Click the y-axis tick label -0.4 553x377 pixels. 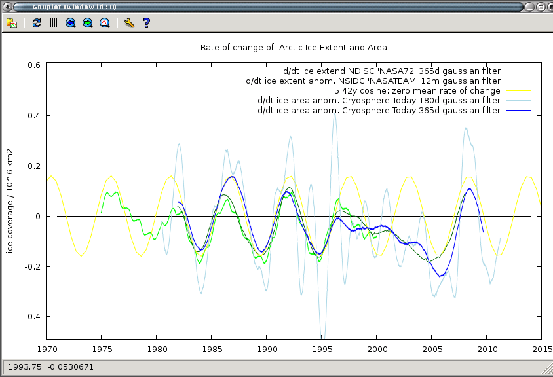coord(33,317)
